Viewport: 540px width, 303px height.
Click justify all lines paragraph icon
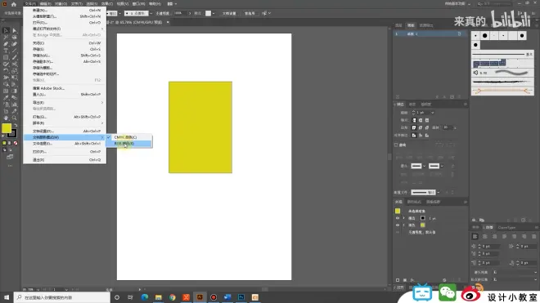pos(534,237)
